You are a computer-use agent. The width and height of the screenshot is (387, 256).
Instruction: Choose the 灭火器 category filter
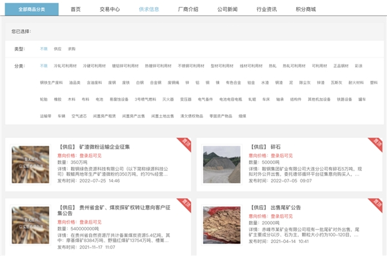(168, 99)
